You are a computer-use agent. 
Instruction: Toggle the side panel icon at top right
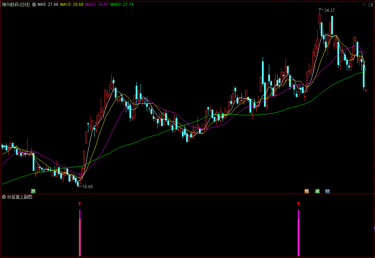coord(371,5)
